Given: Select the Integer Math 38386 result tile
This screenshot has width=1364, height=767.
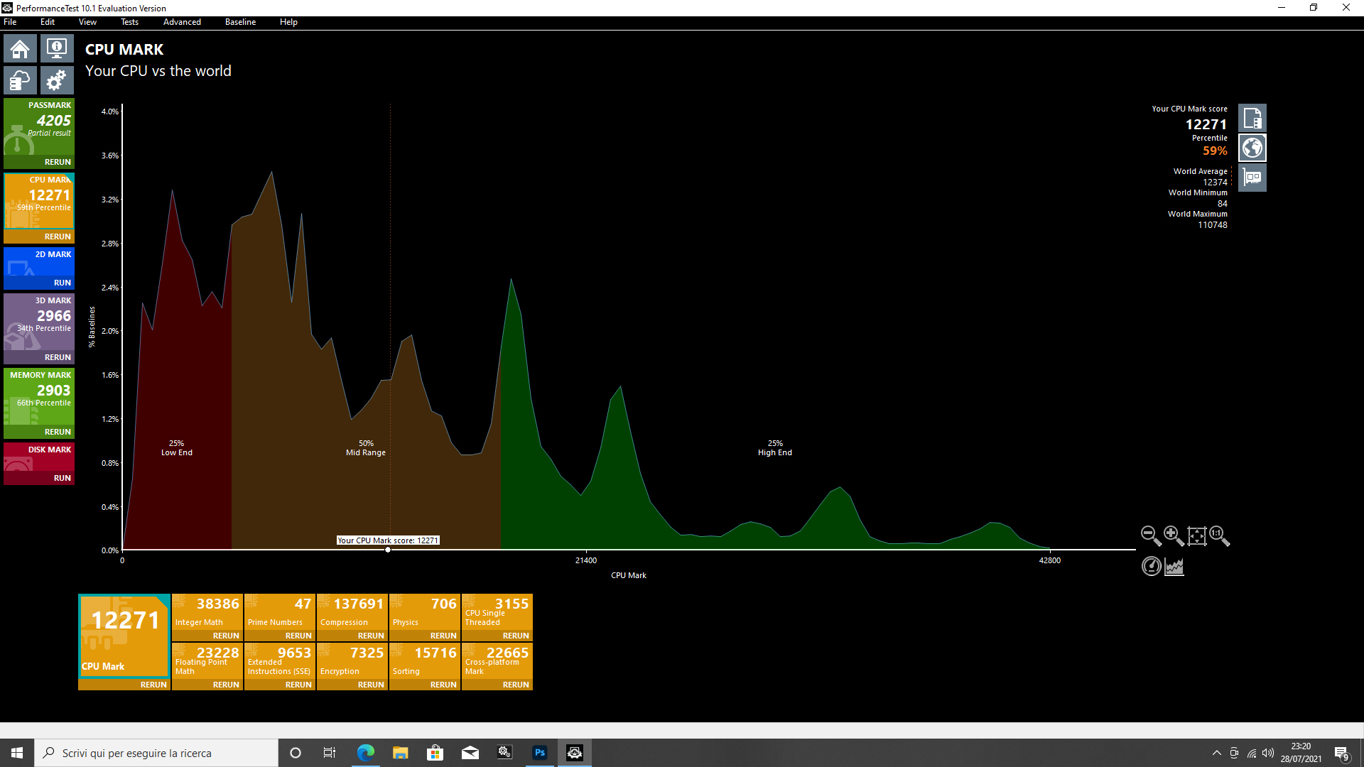Looking at the screenshot, I should tap(207, 612).
